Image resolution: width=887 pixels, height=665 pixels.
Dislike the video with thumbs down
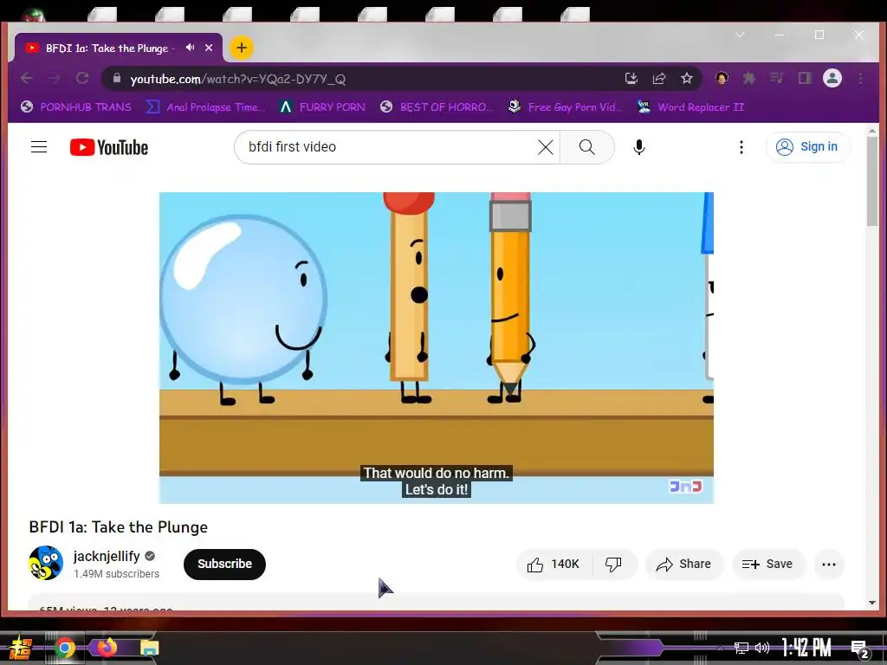pos(614,564)
